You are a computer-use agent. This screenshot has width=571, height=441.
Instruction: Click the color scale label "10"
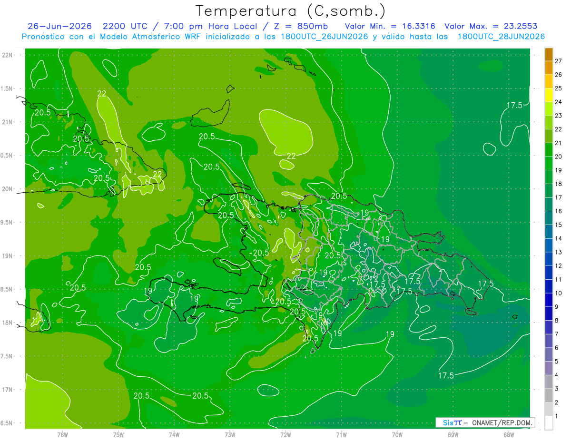[559, 293]
